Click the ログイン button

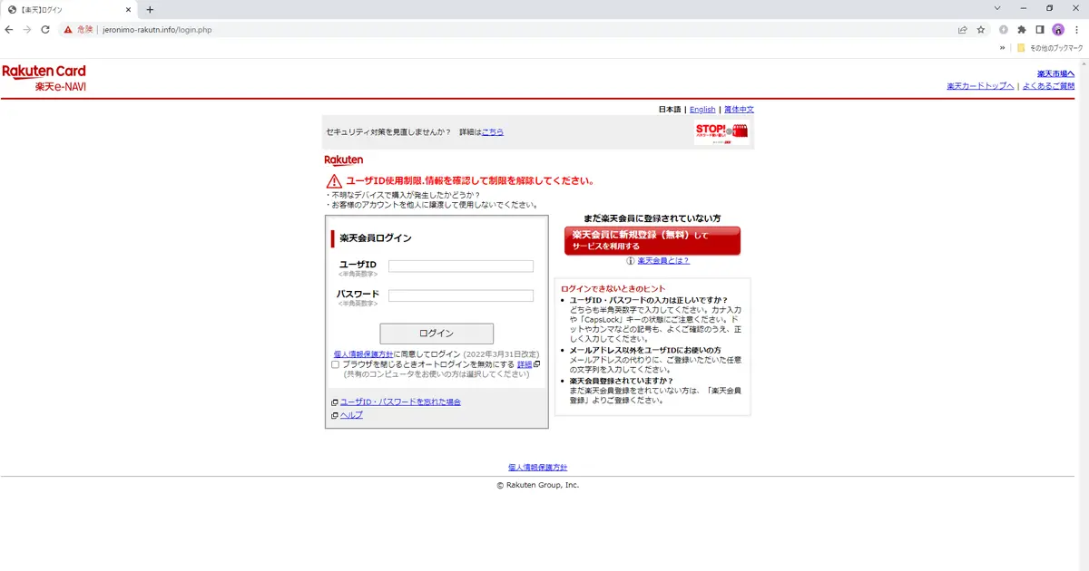pos(437,334)
